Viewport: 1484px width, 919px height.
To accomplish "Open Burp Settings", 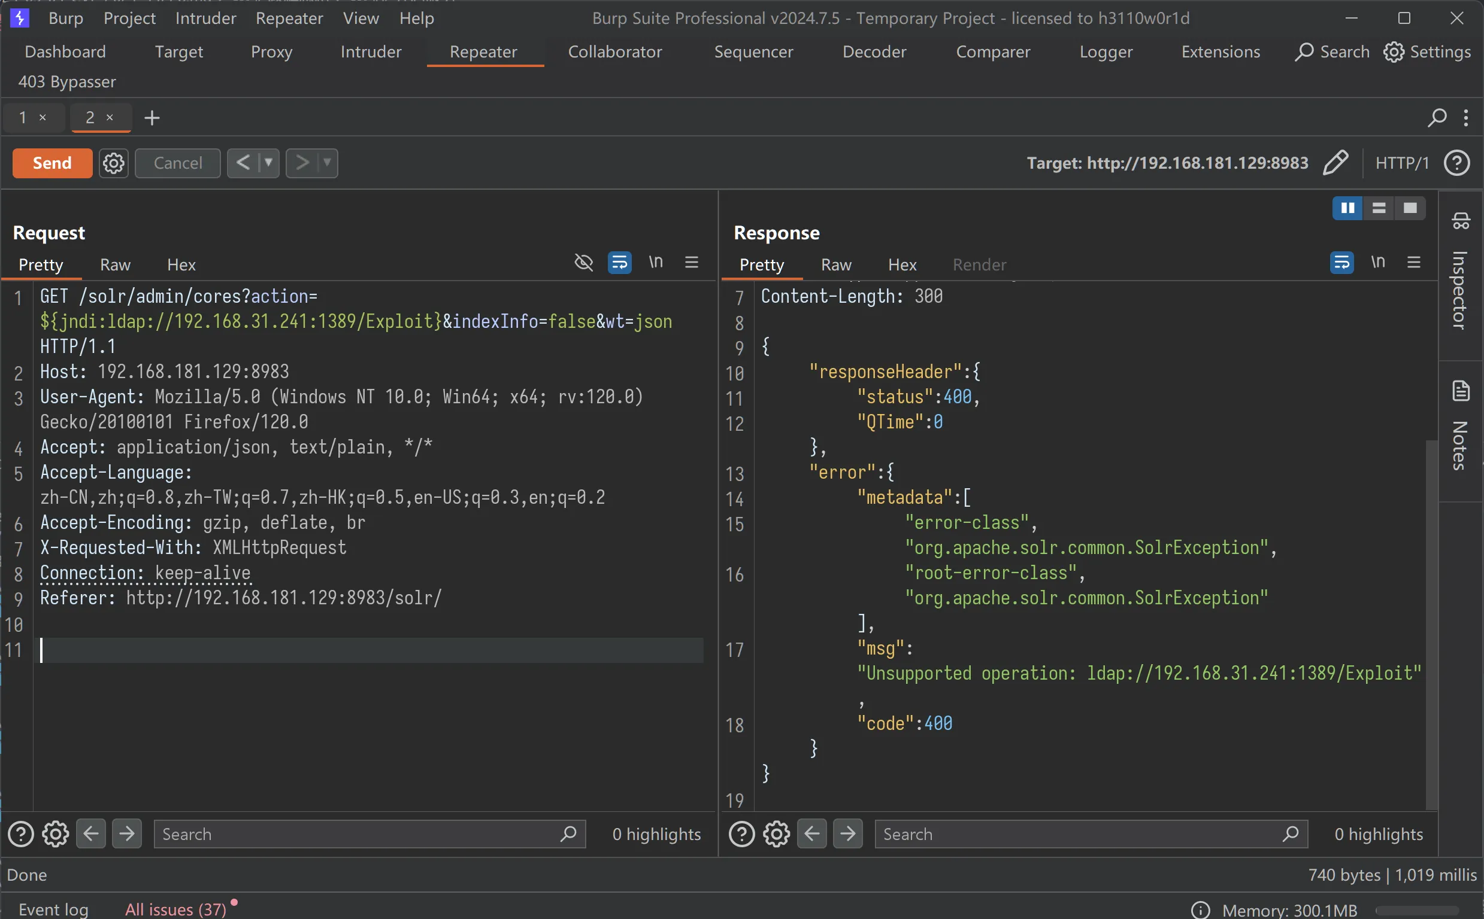I will pyautogui.click(x=1427, y=51).
